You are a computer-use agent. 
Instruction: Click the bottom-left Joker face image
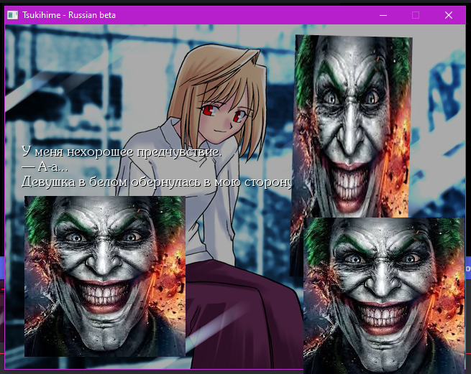[105, 276]
